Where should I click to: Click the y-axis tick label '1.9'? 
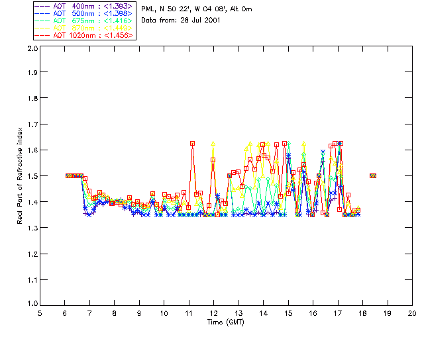coord(32,72)
